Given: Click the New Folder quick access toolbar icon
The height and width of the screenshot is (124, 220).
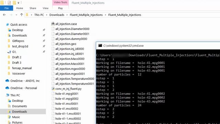Looking at the screenshot, I should pos(14,2).
